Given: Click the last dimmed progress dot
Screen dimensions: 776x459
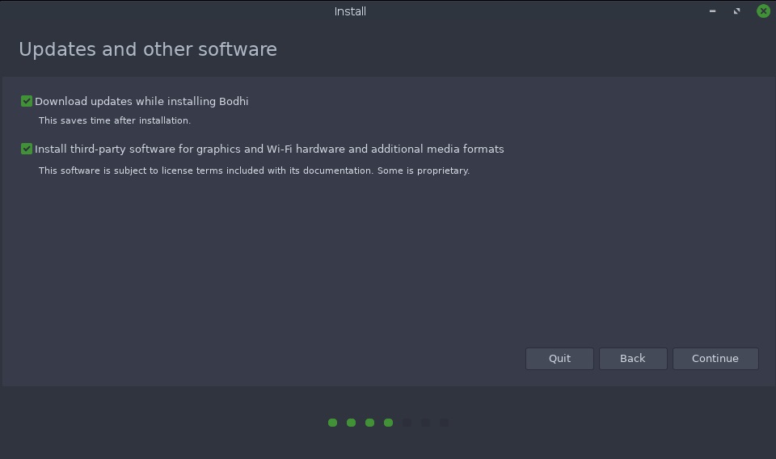Looking at the screenshot, I should pyautogui.click(x=444, y=423).
